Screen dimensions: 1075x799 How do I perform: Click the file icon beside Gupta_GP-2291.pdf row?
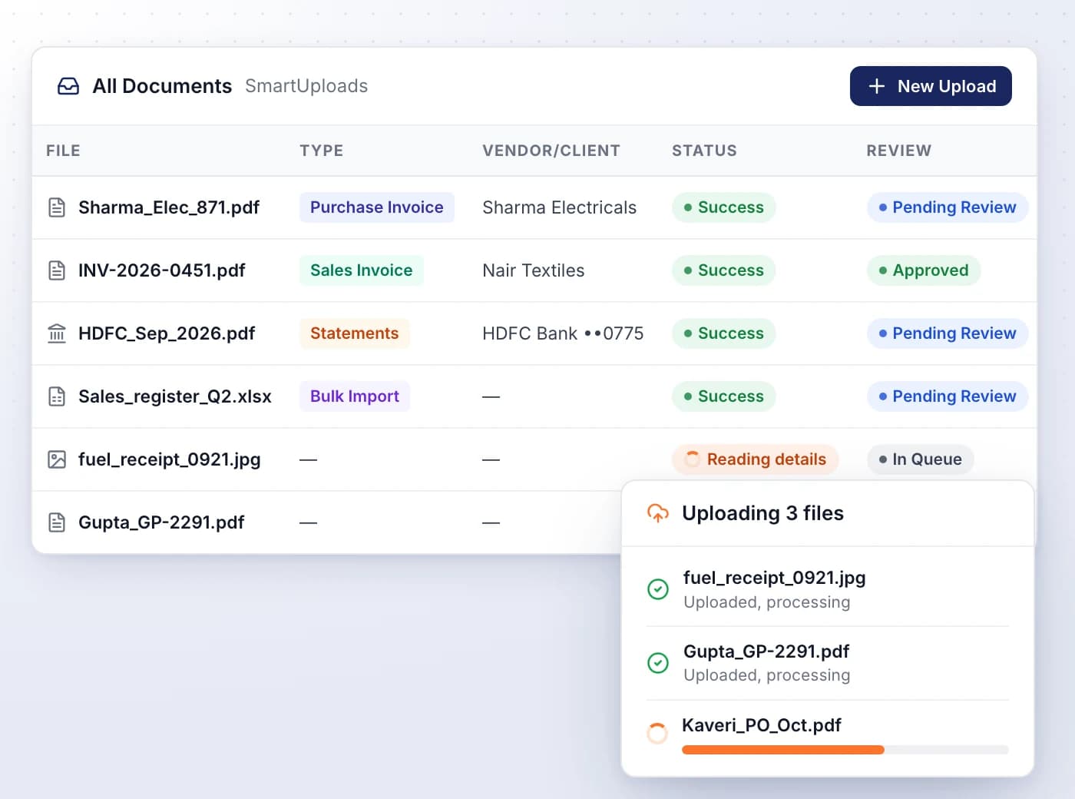pos(57,522)
